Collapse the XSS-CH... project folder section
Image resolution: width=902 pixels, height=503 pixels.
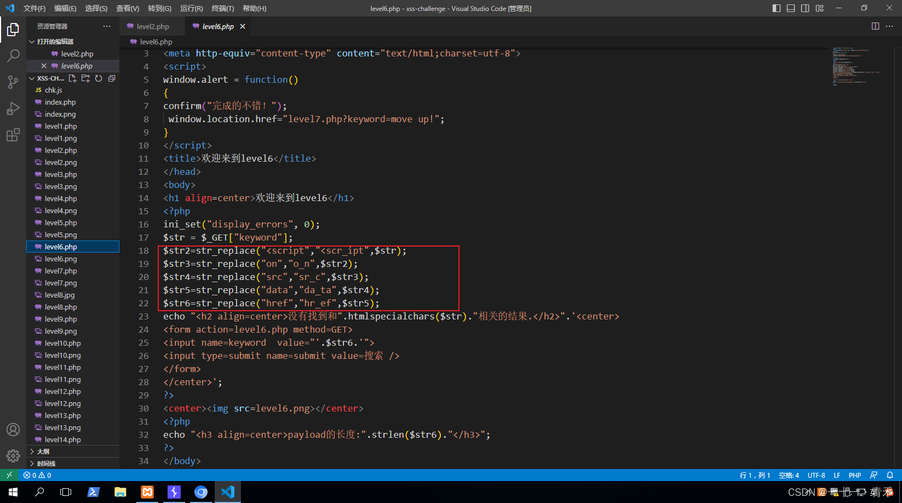(47, 78)
